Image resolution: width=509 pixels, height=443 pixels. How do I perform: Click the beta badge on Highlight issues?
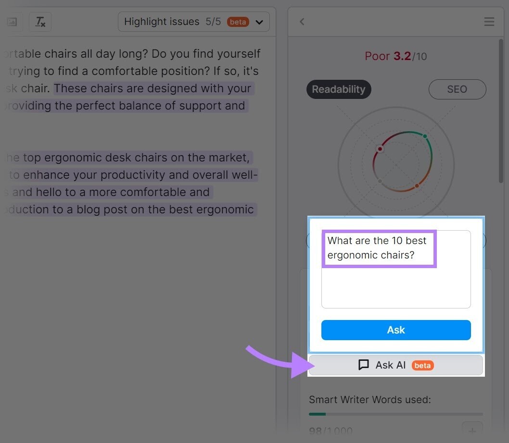[x=238, y=22]
